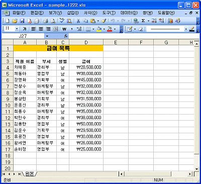Select row 7 header
Viewport: 201px width, 184px height.
pyautogui.click(x=8, y=86)
